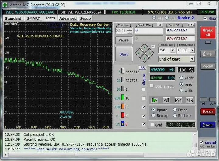
Task: Switch to the SMART tab
Action: [x=33, y=18]
